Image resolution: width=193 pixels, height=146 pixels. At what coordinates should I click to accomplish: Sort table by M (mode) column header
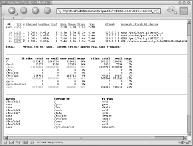click(24, 24)
